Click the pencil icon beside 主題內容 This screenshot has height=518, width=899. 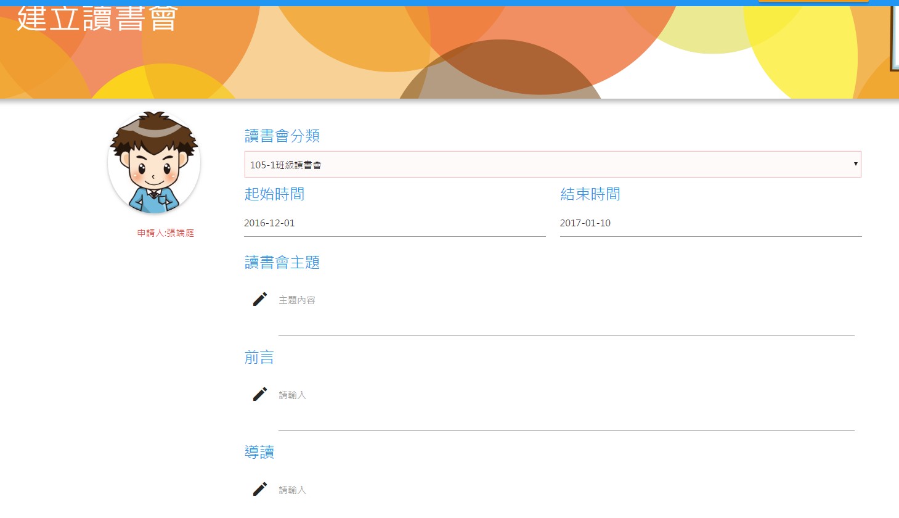click(x=260, y=299)
